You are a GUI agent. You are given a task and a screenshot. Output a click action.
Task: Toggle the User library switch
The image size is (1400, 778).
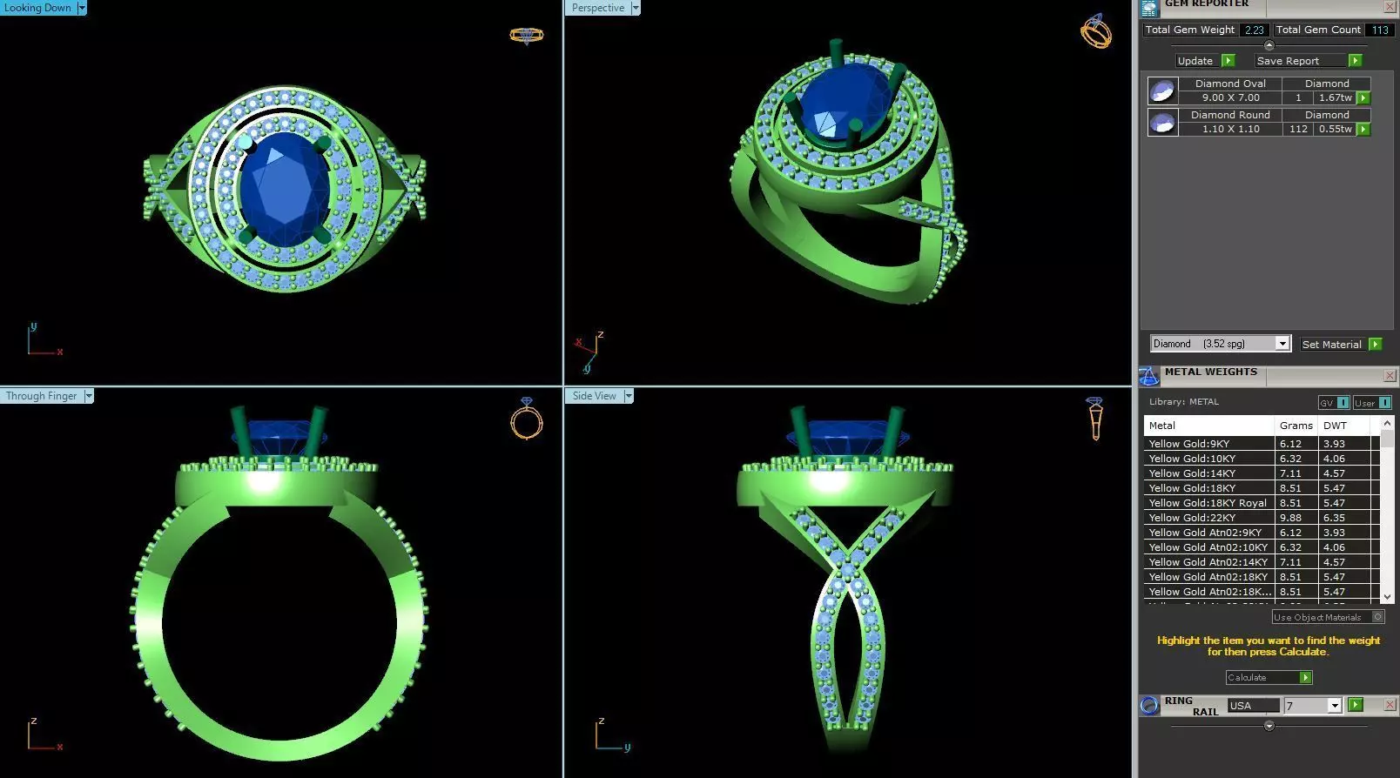click(1372, 403)
